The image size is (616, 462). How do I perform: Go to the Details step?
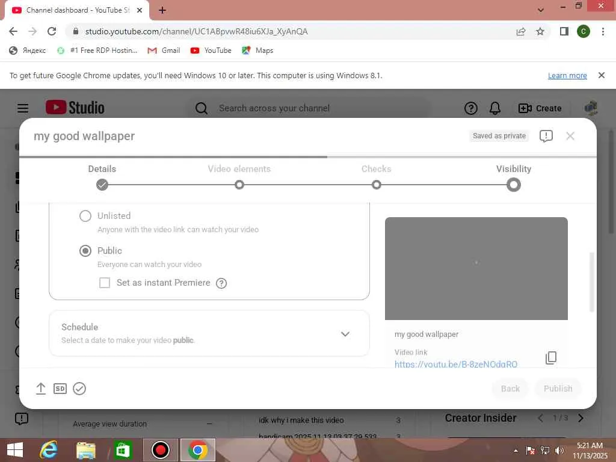coord(102,177)
